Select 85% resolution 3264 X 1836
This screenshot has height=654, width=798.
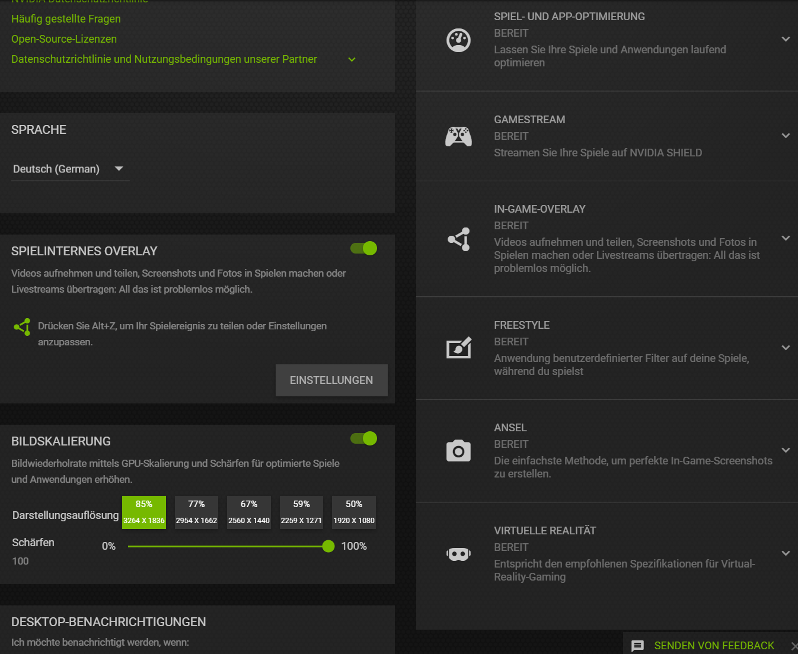pyautogui.click(x=144, y=512)
